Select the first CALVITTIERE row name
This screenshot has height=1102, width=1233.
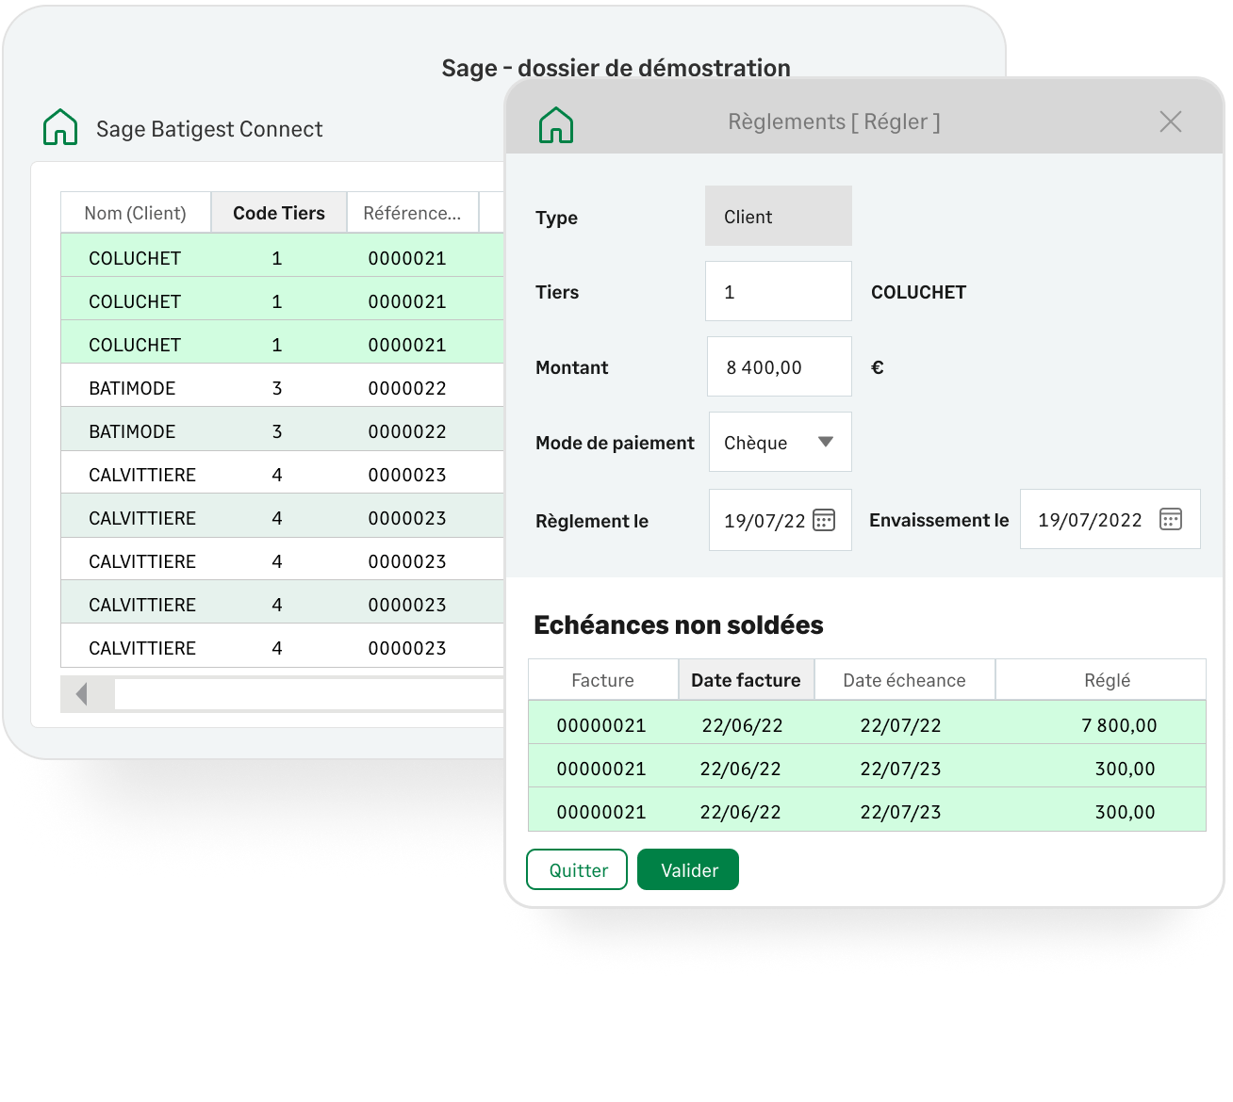pos(142,475)
